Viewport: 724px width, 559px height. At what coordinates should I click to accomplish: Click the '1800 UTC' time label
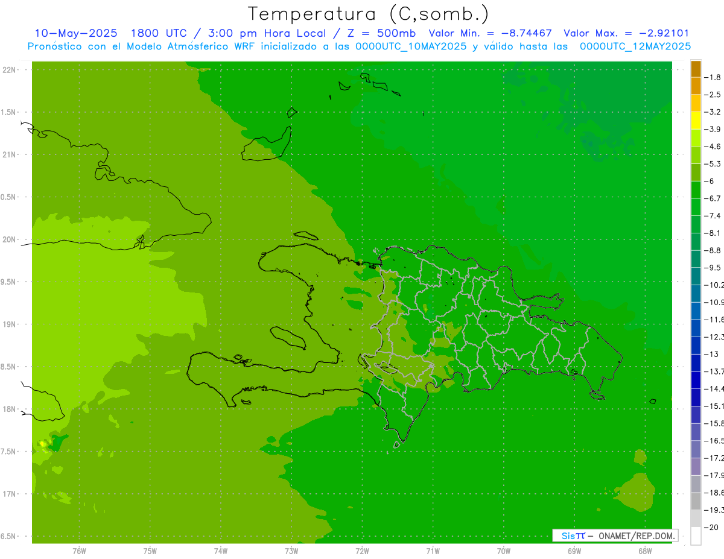coord(159,33)
